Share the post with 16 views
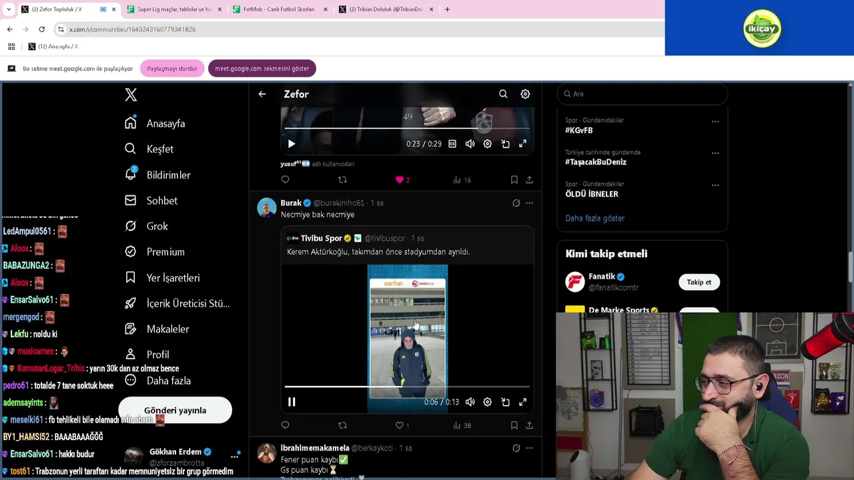 (529, 179)
